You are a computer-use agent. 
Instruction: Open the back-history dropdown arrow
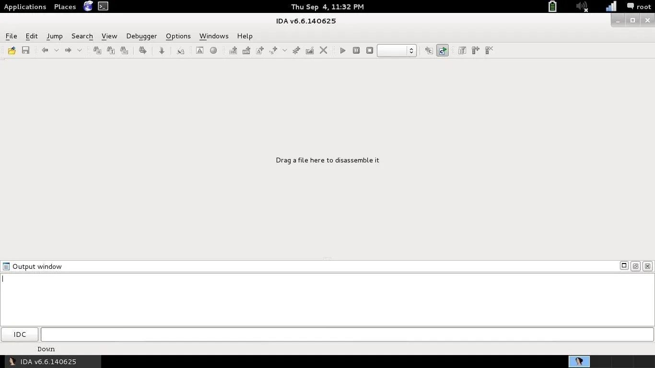coord(56,50)
